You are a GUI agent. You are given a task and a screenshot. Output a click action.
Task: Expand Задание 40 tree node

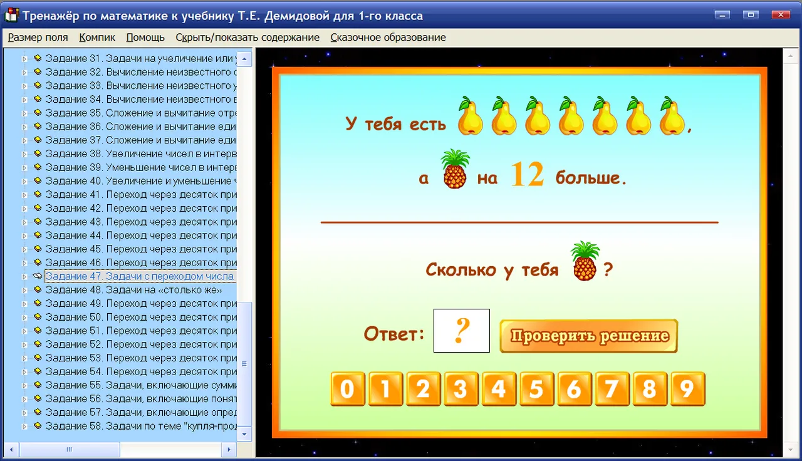tap(25, 182)
